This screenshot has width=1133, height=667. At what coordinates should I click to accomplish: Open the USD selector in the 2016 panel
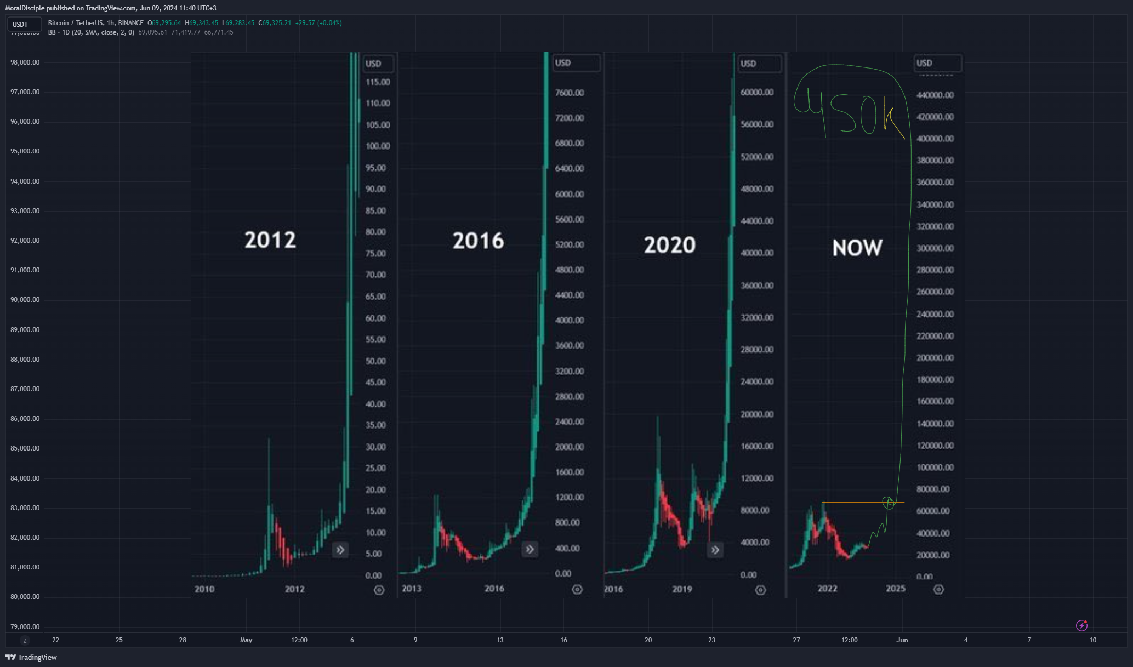point(576,63)
